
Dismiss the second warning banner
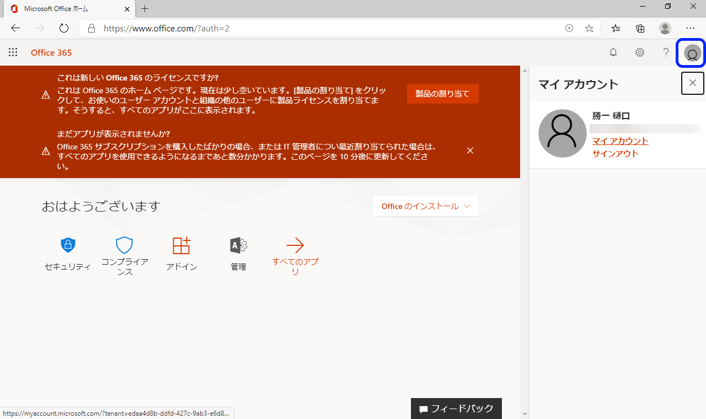click(470, 151)
